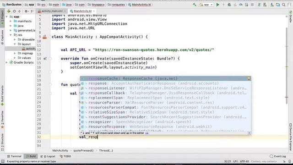
Task: Expand the manifests folder
Action: coord(11,21)
